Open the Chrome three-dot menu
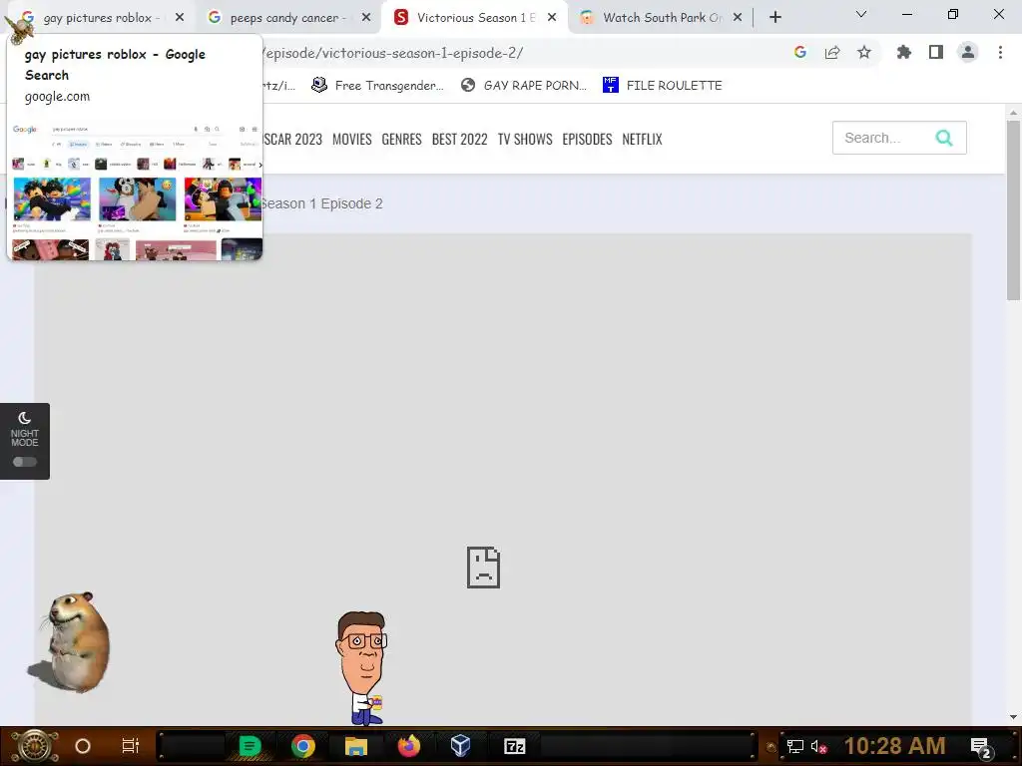 1000,53
